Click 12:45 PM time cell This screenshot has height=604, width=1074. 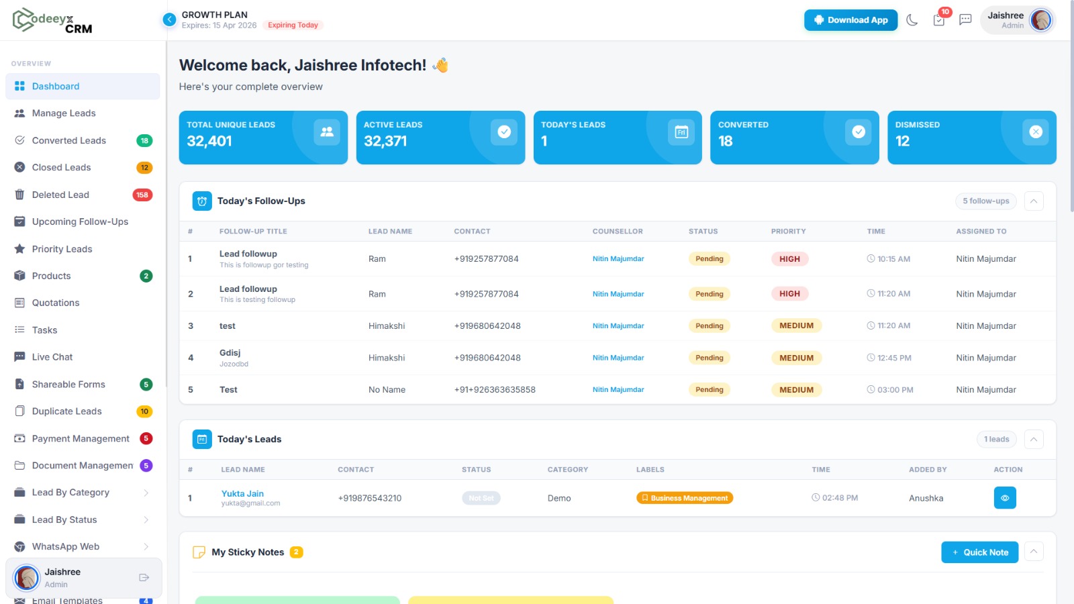(x=889, y=358)
